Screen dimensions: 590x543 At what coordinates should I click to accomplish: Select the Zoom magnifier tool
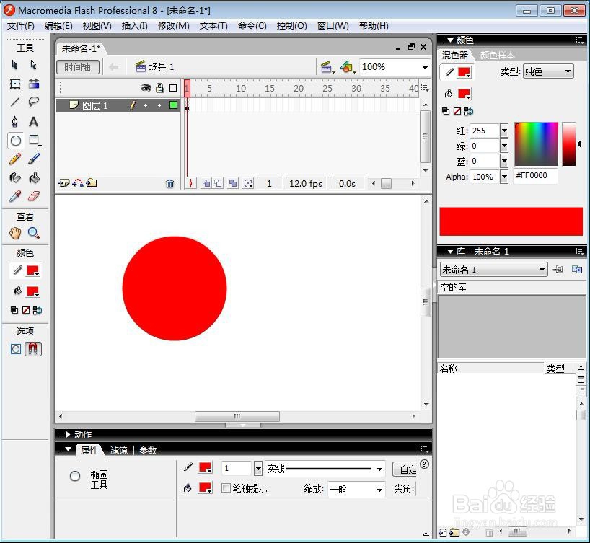pyautogui.click(x=34, y=234)
